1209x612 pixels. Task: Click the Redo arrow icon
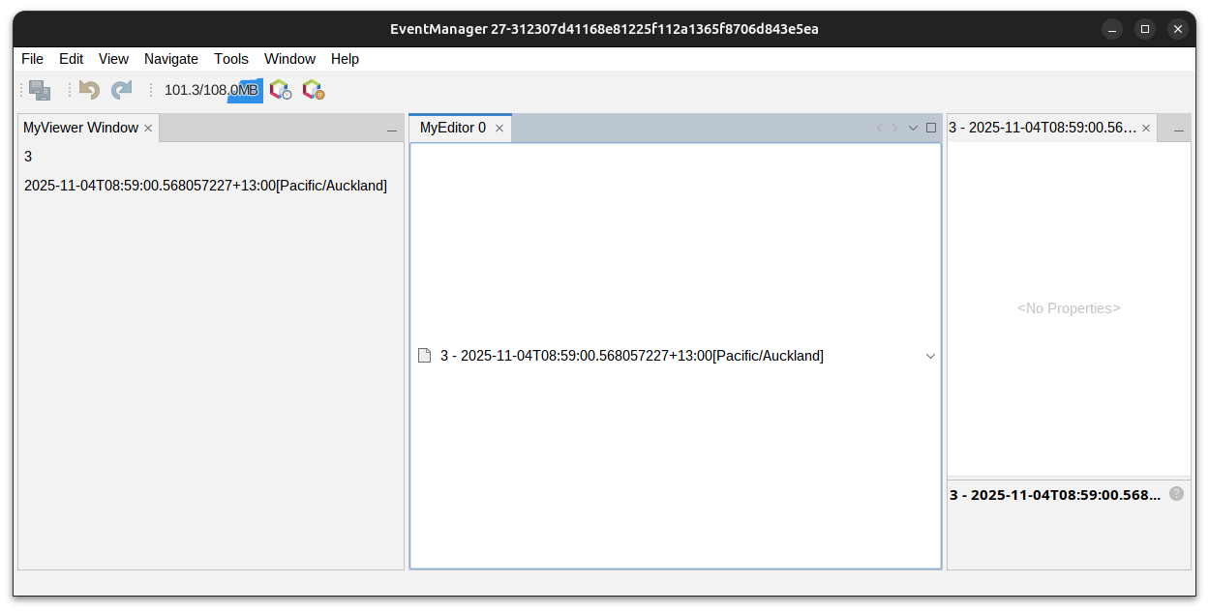click(x=121, y=90)
